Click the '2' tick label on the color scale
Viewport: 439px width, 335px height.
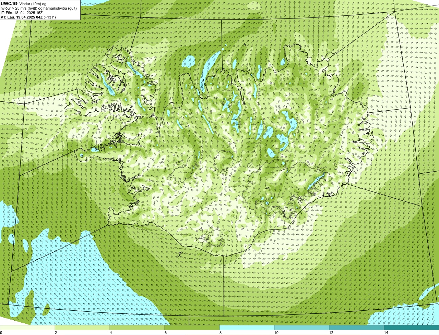click(x=56, y=333)
